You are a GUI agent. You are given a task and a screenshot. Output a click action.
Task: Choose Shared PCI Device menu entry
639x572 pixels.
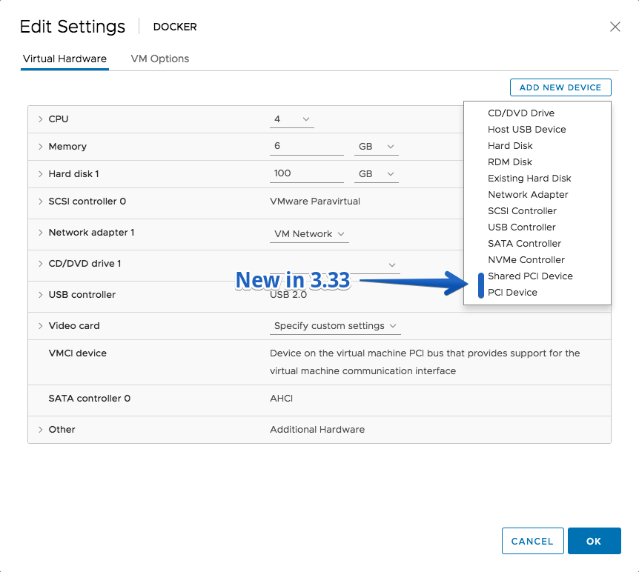click(x=530, y=276)
